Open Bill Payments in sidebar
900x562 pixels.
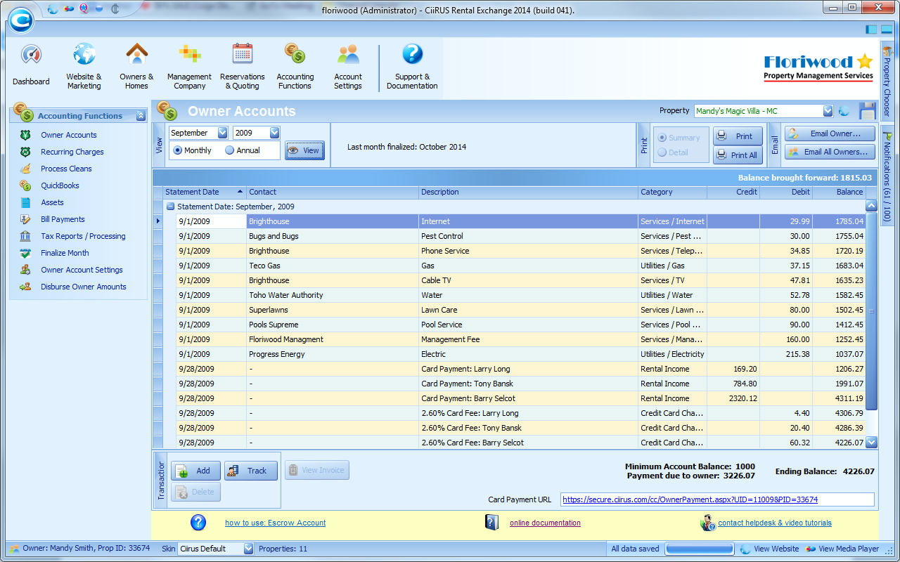click(63, 219)
